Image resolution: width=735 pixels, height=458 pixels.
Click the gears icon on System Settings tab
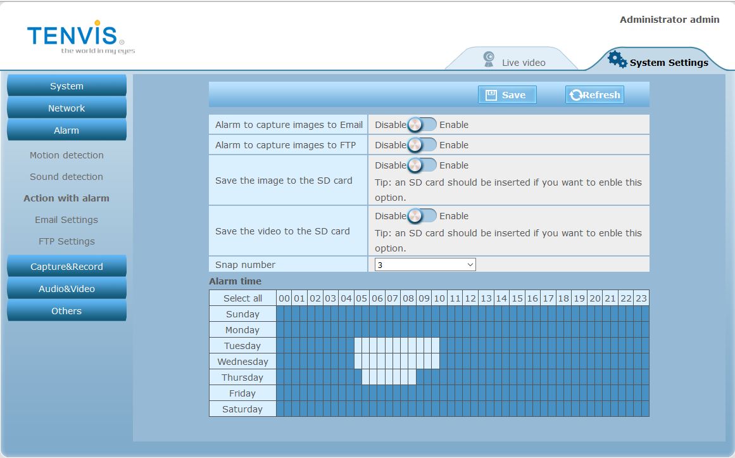(x=617, y=59)
